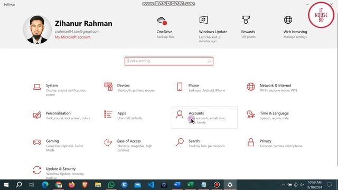This screenshot has height=190, width=338.
Task: Open Word from taskbar
Action: [x=177, y=185]
